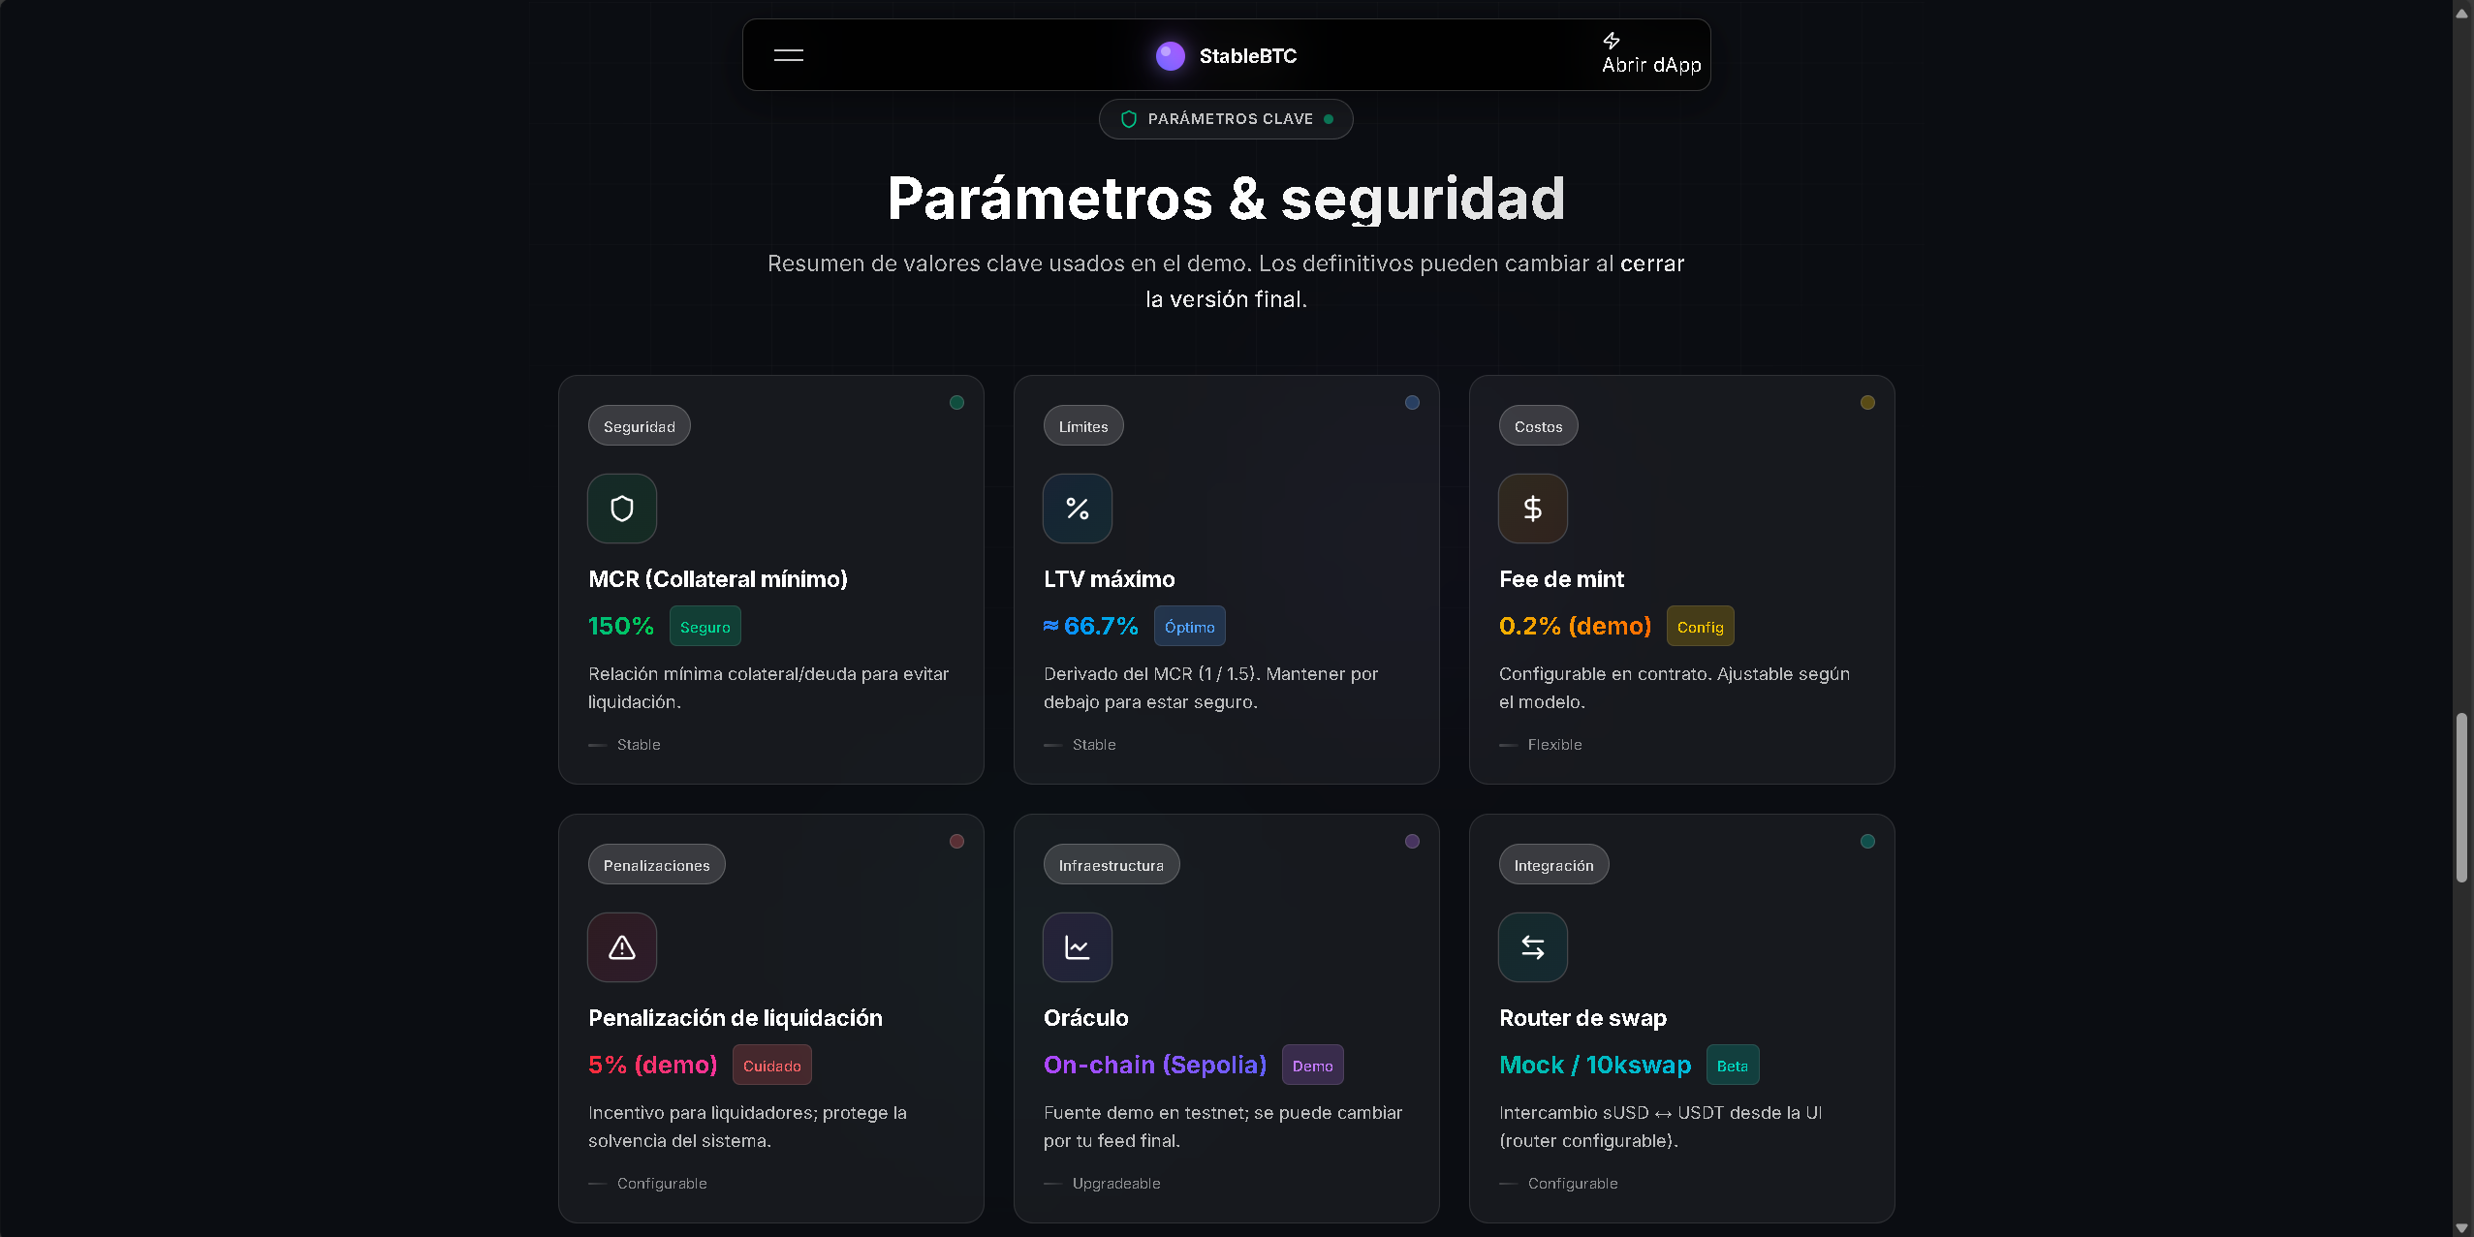Click the shield icon in MCR card

click(x=621, y=509)
